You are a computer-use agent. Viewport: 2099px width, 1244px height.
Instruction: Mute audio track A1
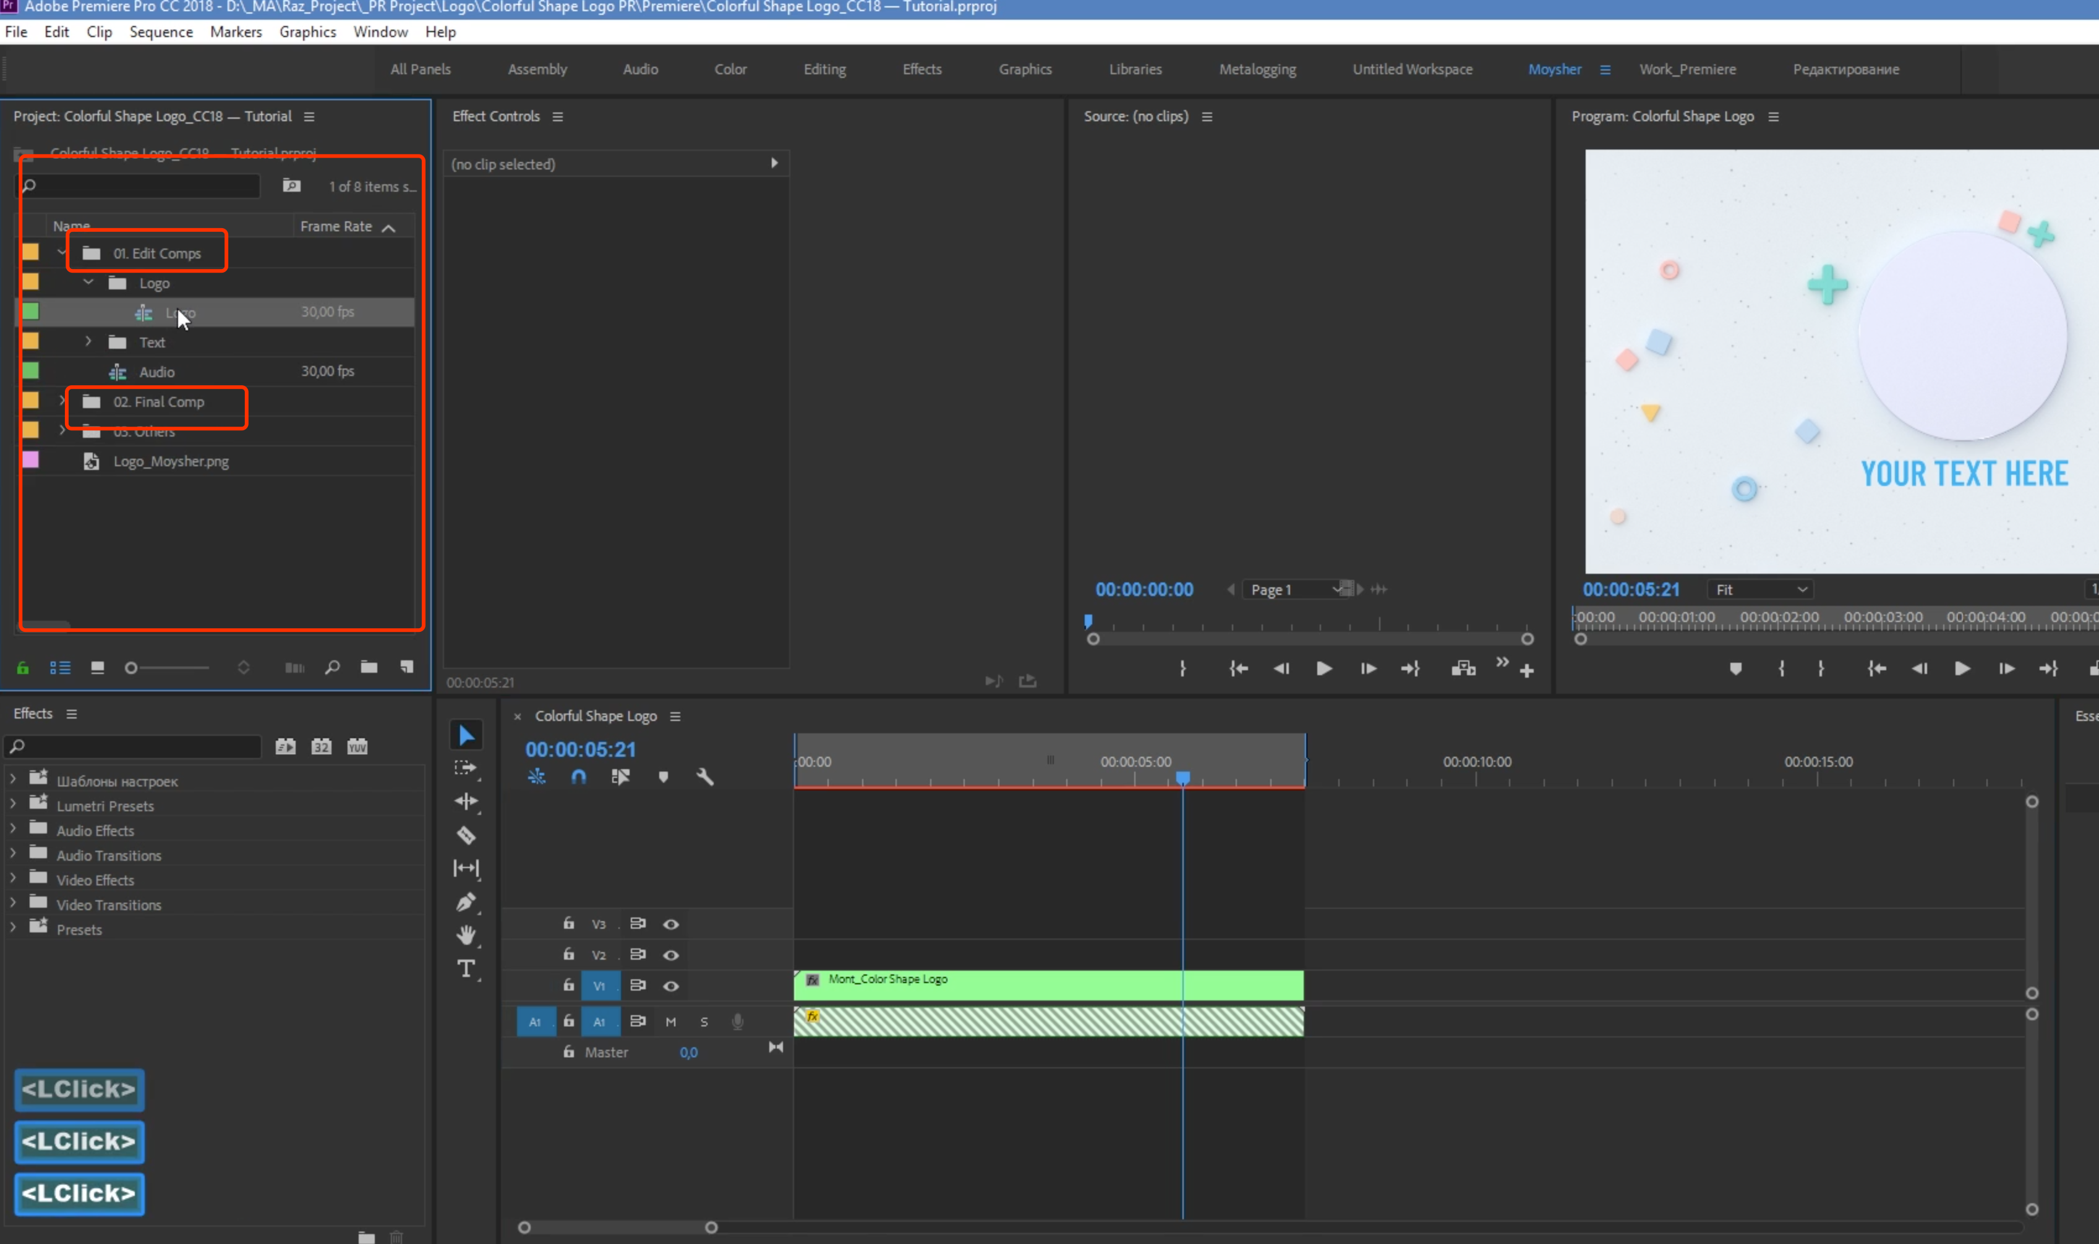click(670, 1021)
